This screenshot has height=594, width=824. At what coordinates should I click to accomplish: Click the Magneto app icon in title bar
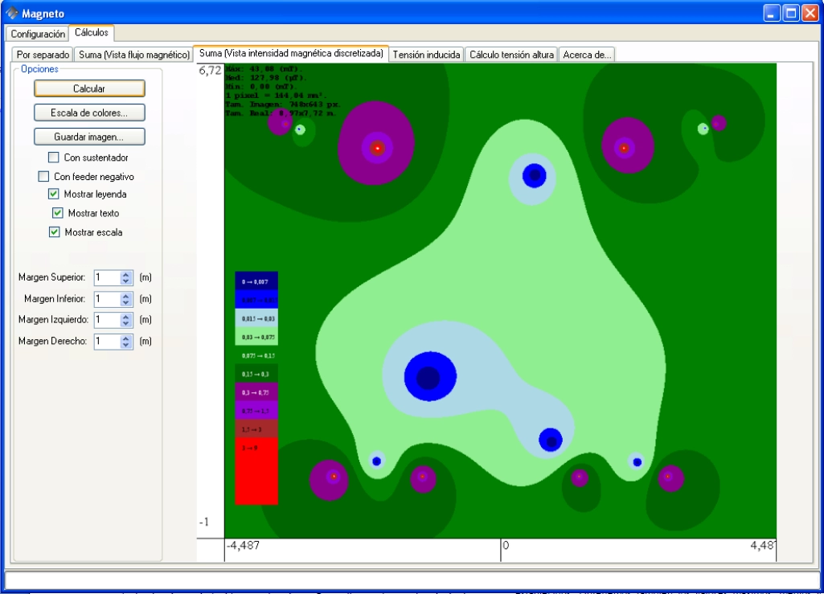11,14
